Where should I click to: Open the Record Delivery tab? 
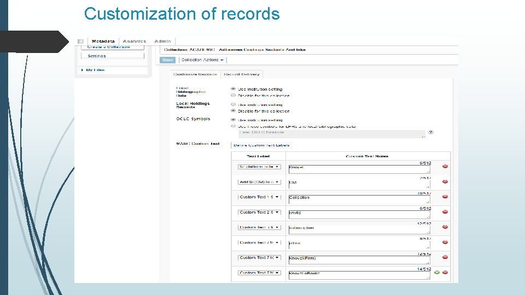pyautogui.click(x=241, y=74)
